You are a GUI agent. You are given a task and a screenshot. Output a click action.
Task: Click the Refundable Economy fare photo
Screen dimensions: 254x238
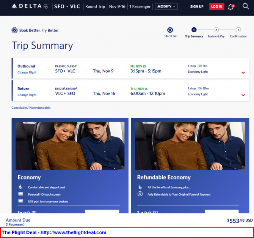190,146
